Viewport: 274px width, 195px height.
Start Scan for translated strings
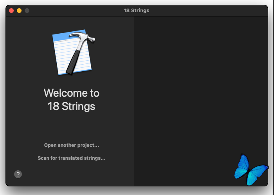(x=72, y=158)
